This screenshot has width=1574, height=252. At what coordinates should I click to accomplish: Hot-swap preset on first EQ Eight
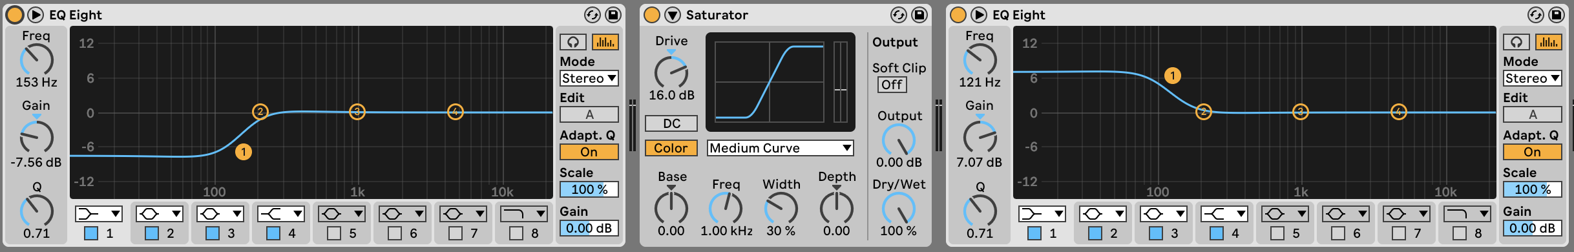(x=592, y=14)
